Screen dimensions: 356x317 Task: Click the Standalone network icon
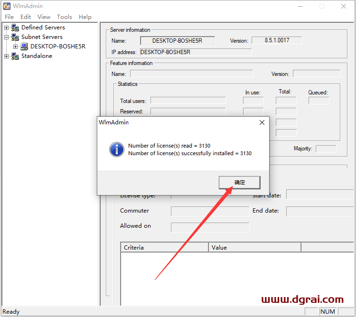tap(15, 56)
